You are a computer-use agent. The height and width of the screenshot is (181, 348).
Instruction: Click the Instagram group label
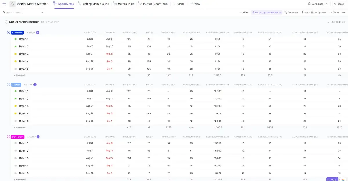click(18, 137)
